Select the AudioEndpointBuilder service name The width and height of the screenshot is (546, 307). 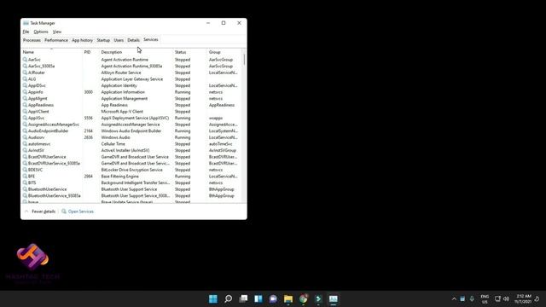pyautogui.click(x=49, y=130)
